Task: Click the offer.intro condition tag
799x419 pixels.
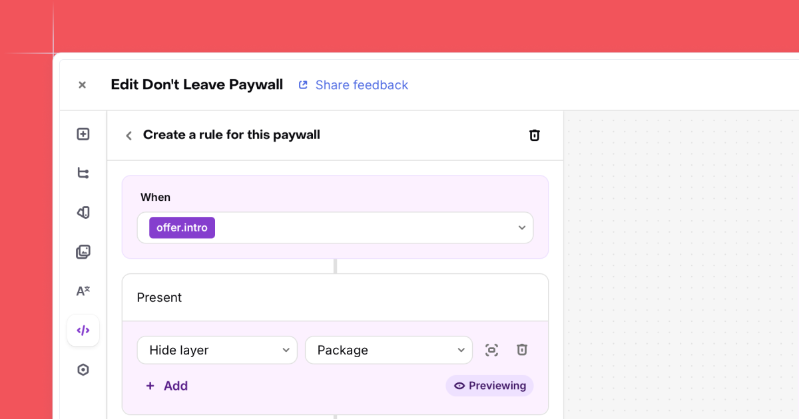Action: pyautogui.click(x=182, y=228)
